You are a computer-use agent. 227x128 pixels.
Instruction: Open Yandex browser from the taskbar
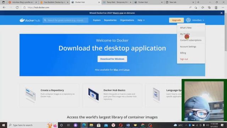click(113, 125)
